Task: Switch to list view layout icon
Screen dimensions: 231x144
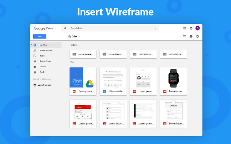Action: click(x=184, y=36)
